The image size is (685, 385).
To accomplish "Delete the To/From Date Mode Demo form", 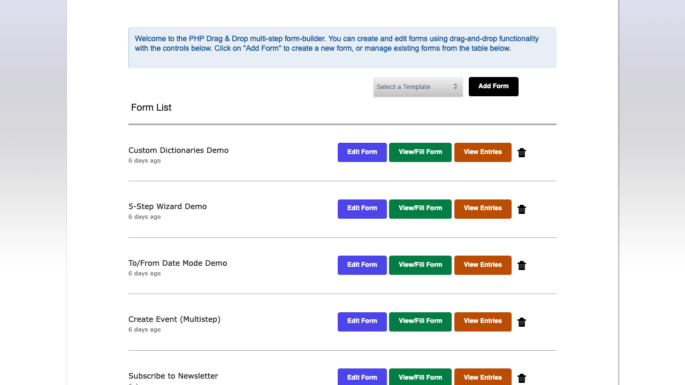I will click(522, 265).
